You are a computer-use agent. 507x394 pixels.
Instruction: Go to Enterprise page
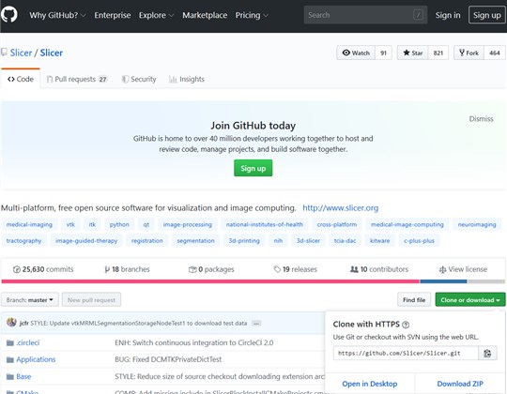pos(113,15)
